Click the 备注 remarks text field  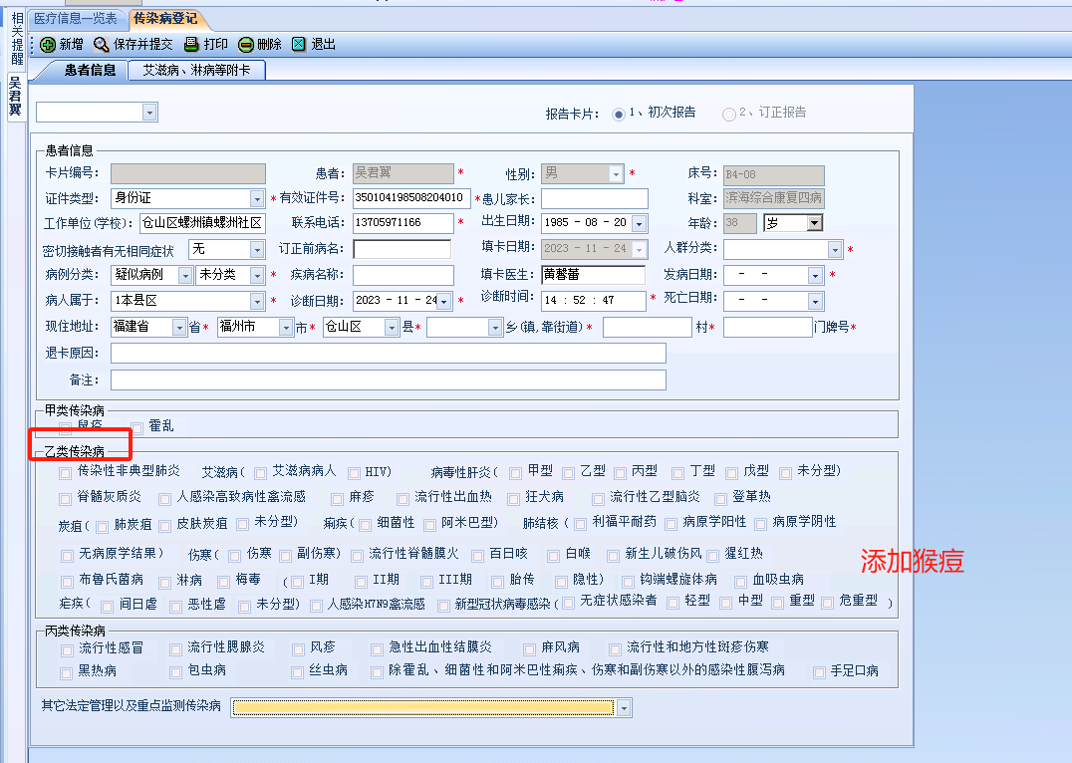coord(388,380)
